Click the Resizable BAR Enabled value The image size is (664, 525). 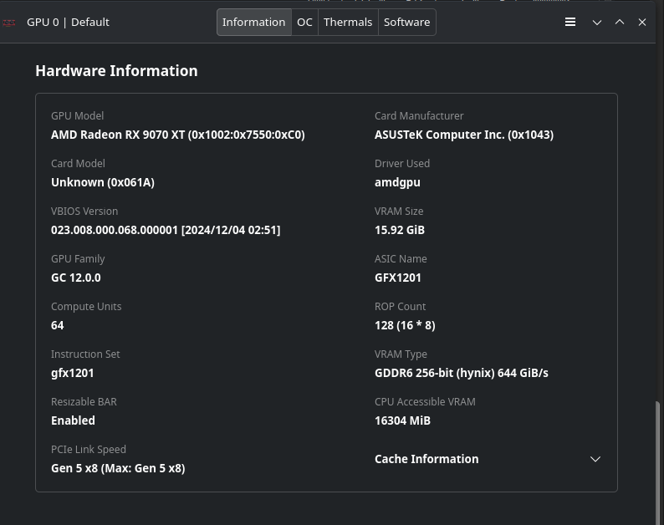tap(73, 421)
